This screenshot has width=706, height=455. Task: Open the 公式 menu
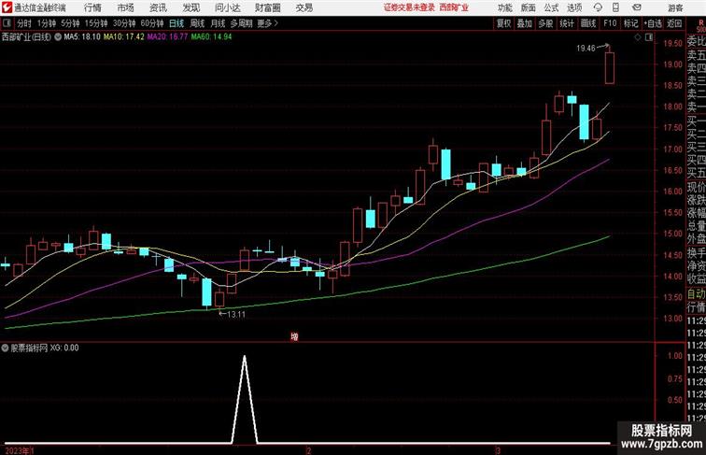pyautogui.click(x=551, y=7)
